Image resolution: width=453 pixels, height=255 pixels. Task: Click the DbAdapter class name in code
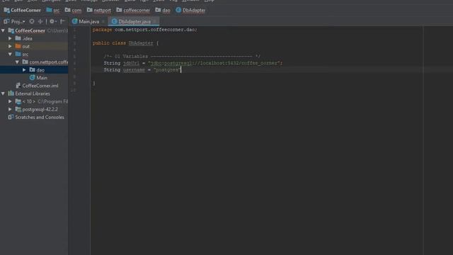tap(141, 42)
